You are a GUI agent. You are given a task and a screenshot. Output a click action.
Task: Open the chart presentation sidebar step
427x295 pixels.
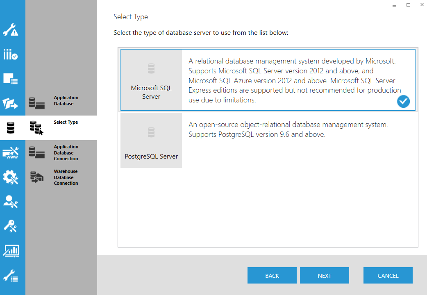[x=11, y=251]
